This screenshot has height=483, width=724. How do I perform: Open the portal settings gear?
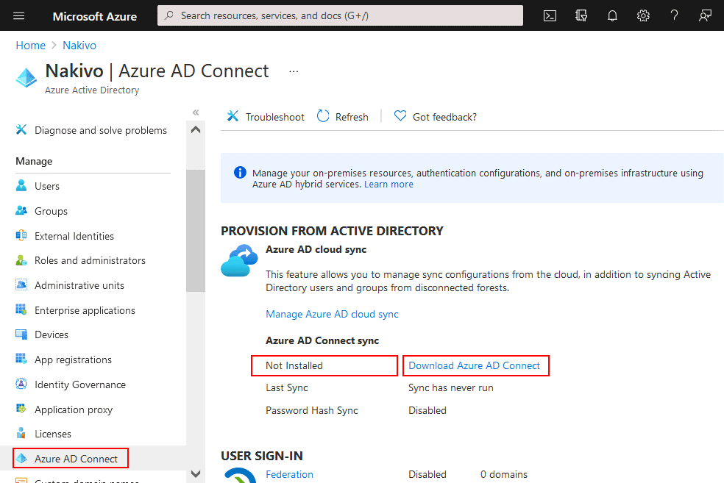[643, 15]
